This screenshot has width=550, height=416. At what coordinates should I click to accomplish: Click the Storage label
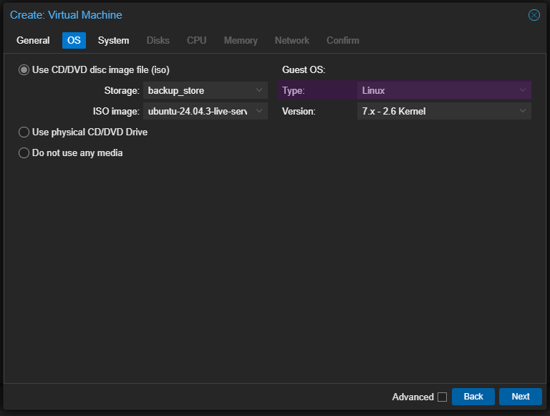click(x=122, y=90)
